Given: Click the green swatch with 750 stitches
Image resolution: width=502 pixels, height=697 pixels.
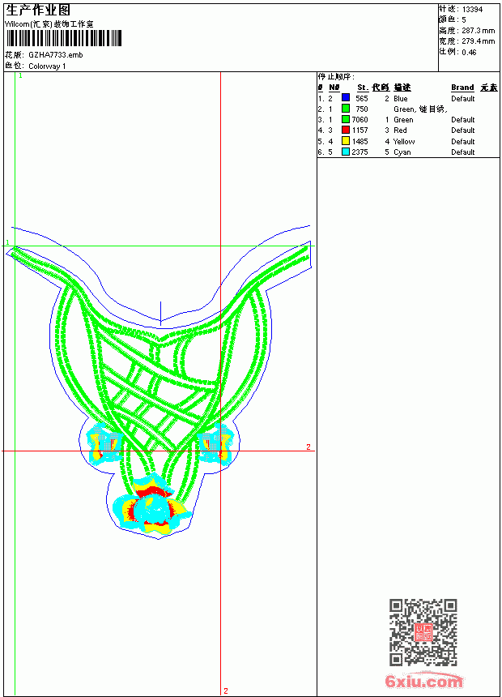Looking at the screenshot, I should click(x=345, y=109).
